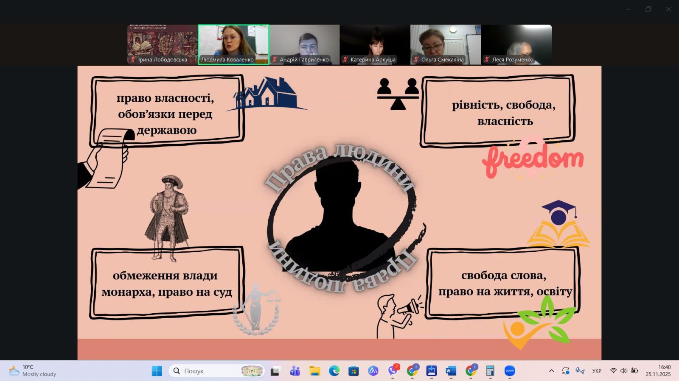Image resolution: width=679 pixels, height=381 pixels.
Task: Open the Windows Start menu
Action: coord(157,371)
